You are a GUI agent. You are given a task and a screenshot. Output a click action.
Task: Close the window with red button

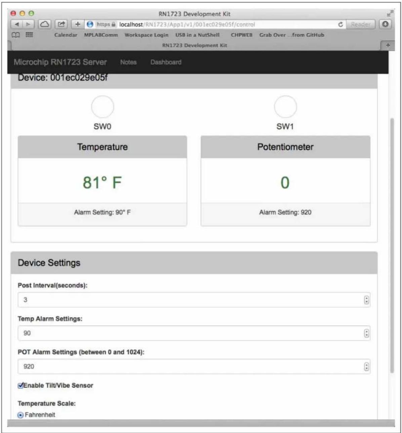click(x=13, y=14)
